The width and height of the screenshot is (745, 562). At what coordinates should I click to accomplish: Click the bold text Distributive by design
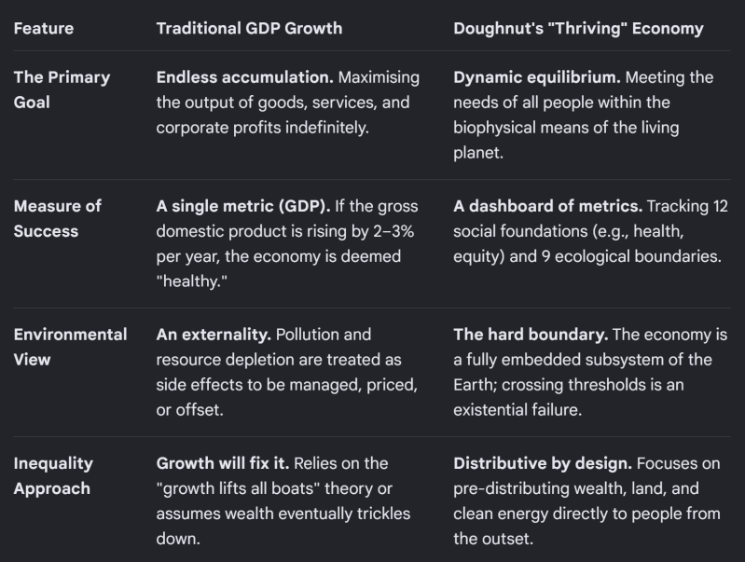(543, 463)
